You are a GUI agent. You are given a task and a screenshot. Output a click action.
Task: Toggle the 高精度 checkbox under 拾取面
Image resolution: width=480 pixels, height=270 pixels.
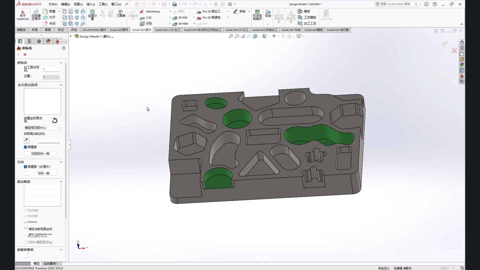coord(25,147)
